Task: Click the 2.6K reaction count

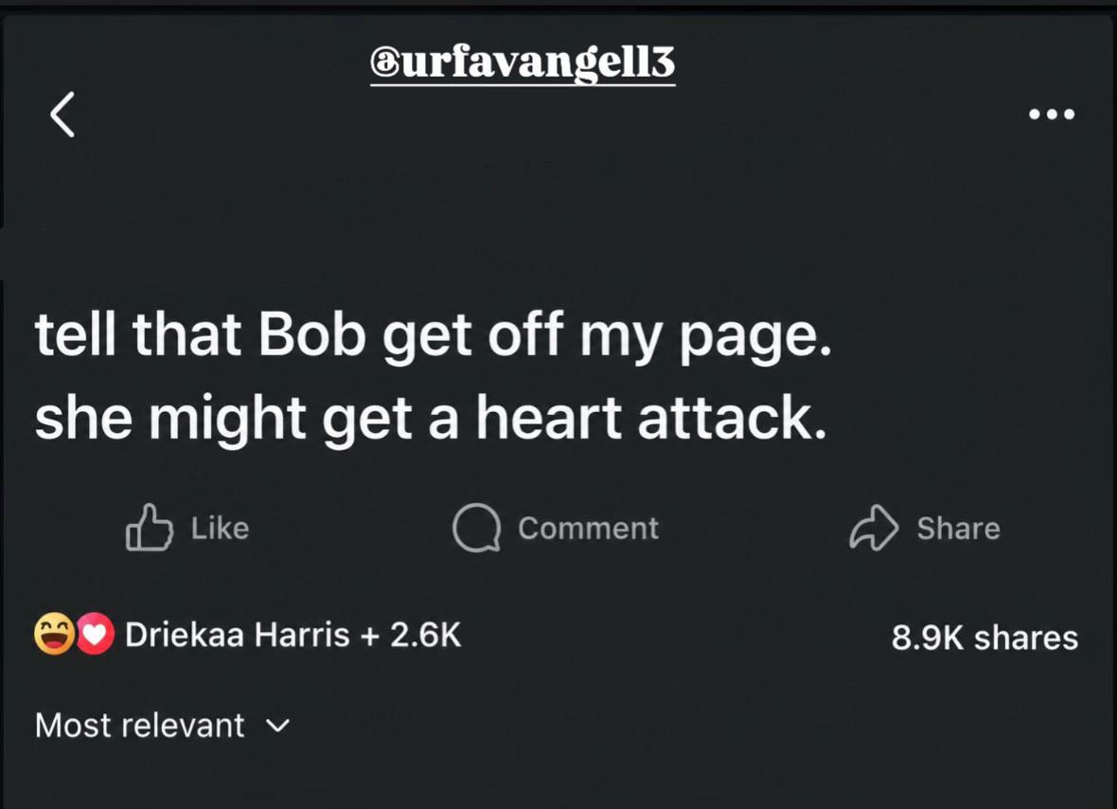Action: coord(425,635)
